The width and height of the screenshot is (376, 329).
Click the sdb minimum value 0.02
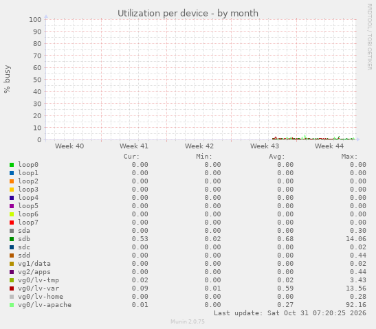click(212, 239)
